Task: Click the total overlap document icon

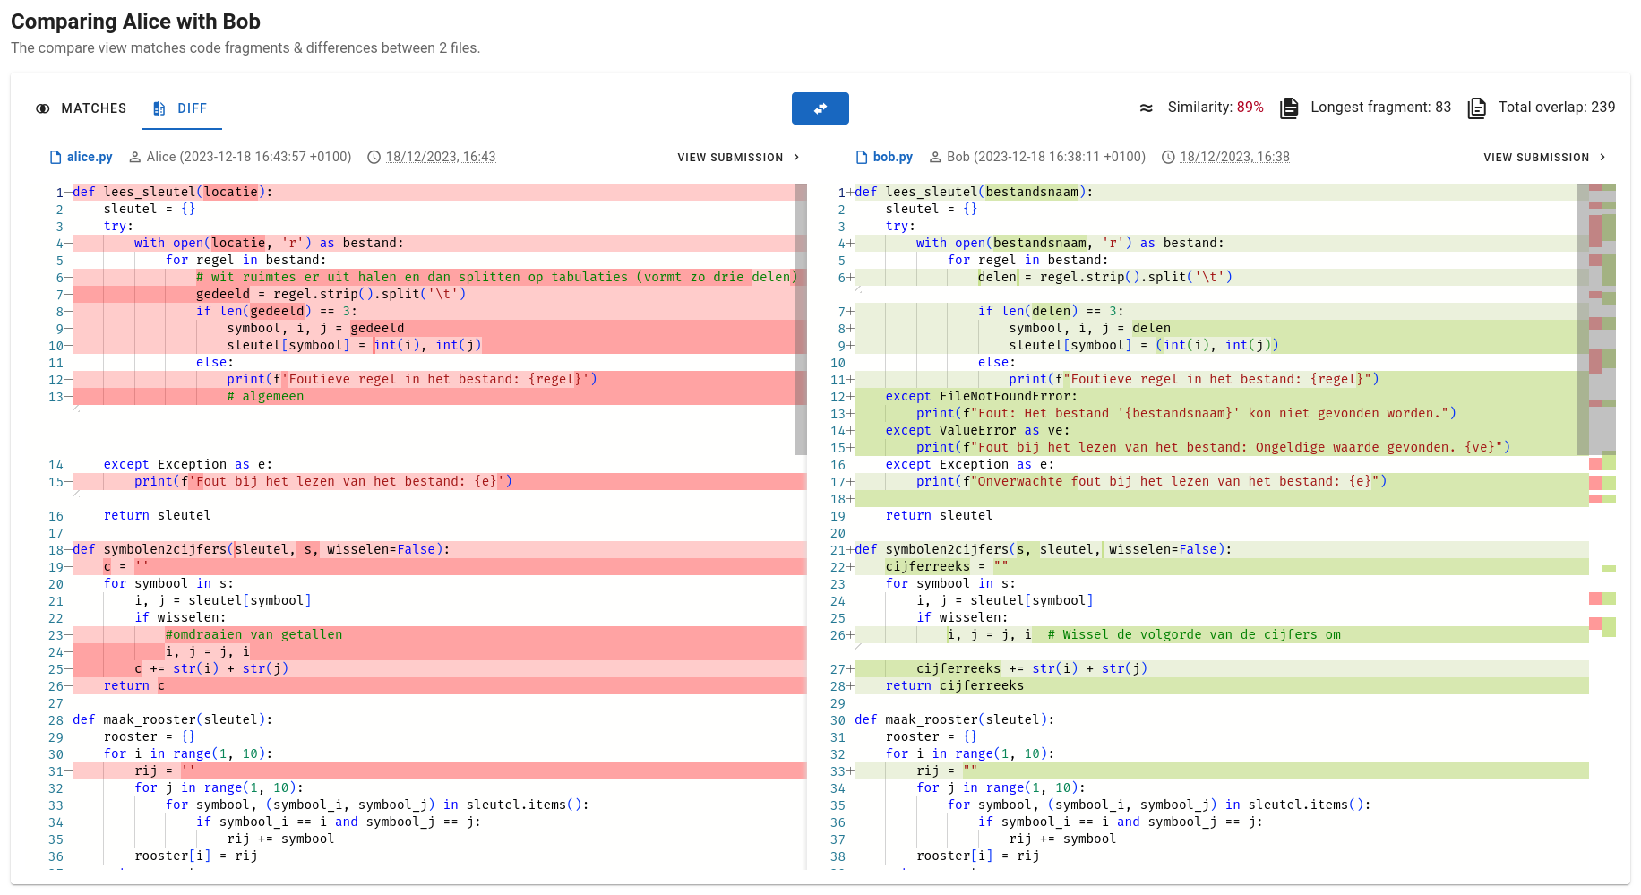Action: pos(1476,108)
